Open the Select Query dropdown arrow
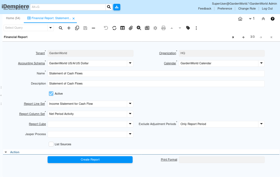Screen dimensions: 280x177 click(x=51, y=28)
